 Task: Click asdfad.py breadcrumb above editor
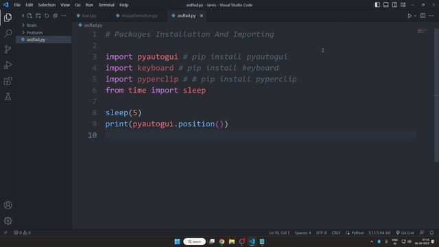pyautogui.click(x=93, y=25)
